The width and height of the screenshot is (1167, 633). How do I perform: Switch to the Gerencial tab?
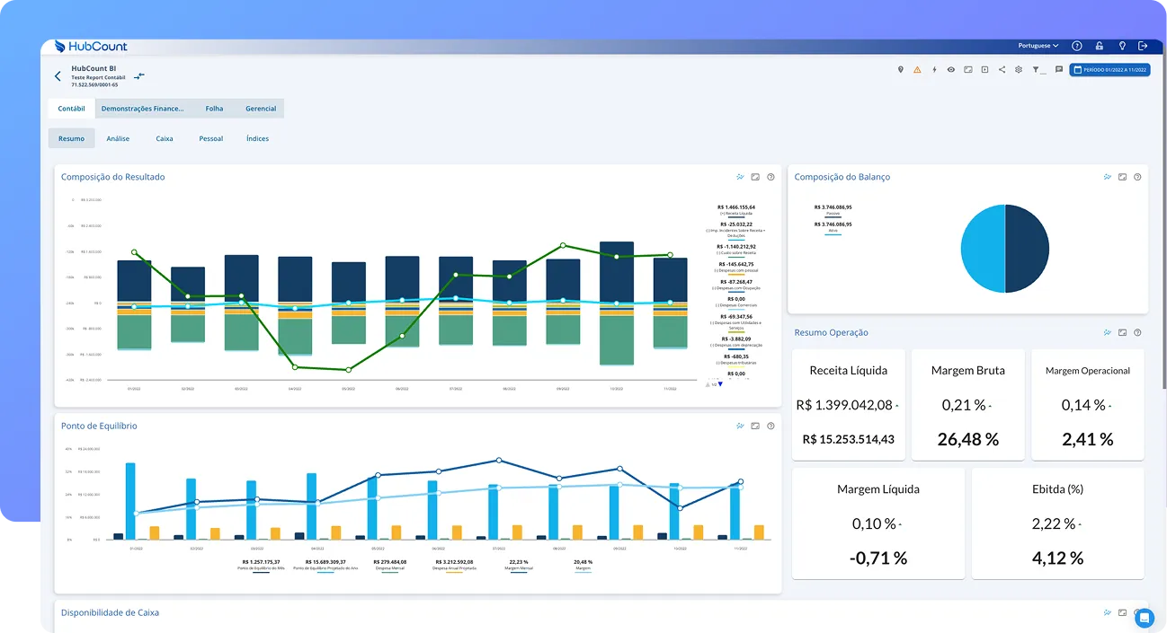click(x=261, y=108)
